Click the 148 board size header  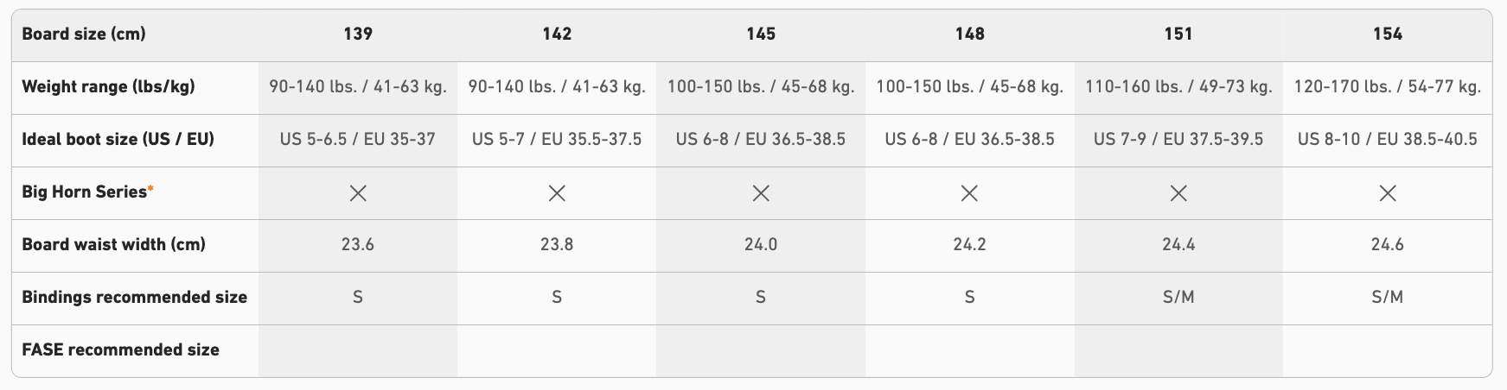[x=969, y=35]
